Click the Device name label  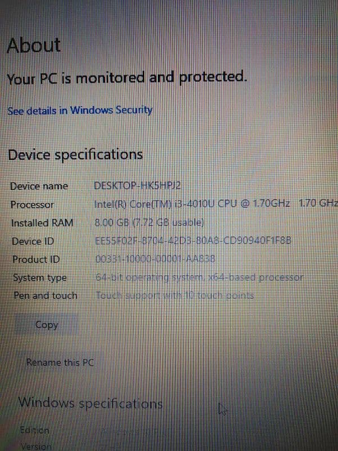pyautogui.click(x=39, y=186)
